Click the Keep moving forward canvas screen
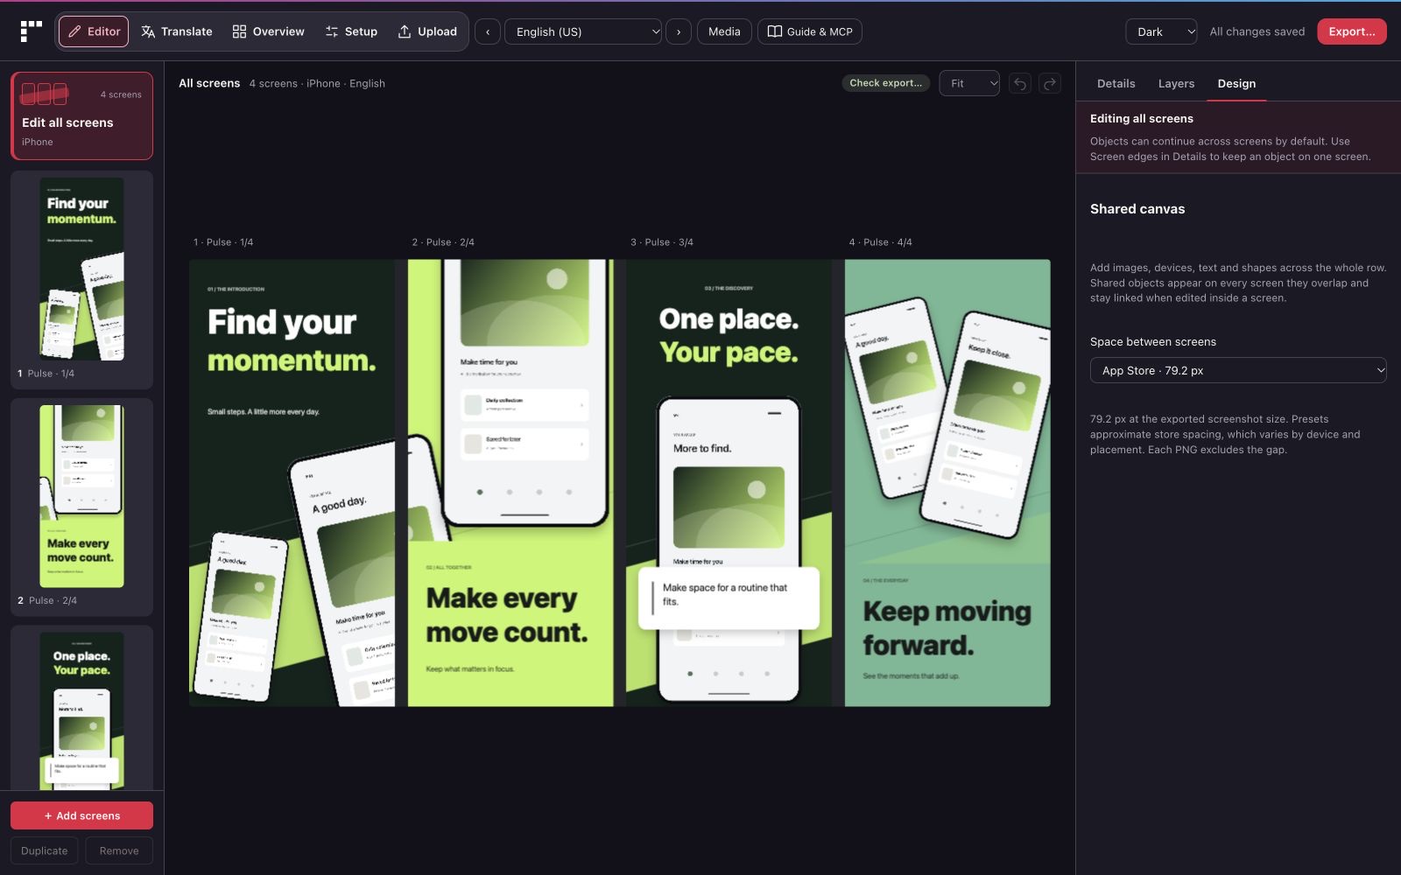The image size is (1401, 875). click(947, 483)
